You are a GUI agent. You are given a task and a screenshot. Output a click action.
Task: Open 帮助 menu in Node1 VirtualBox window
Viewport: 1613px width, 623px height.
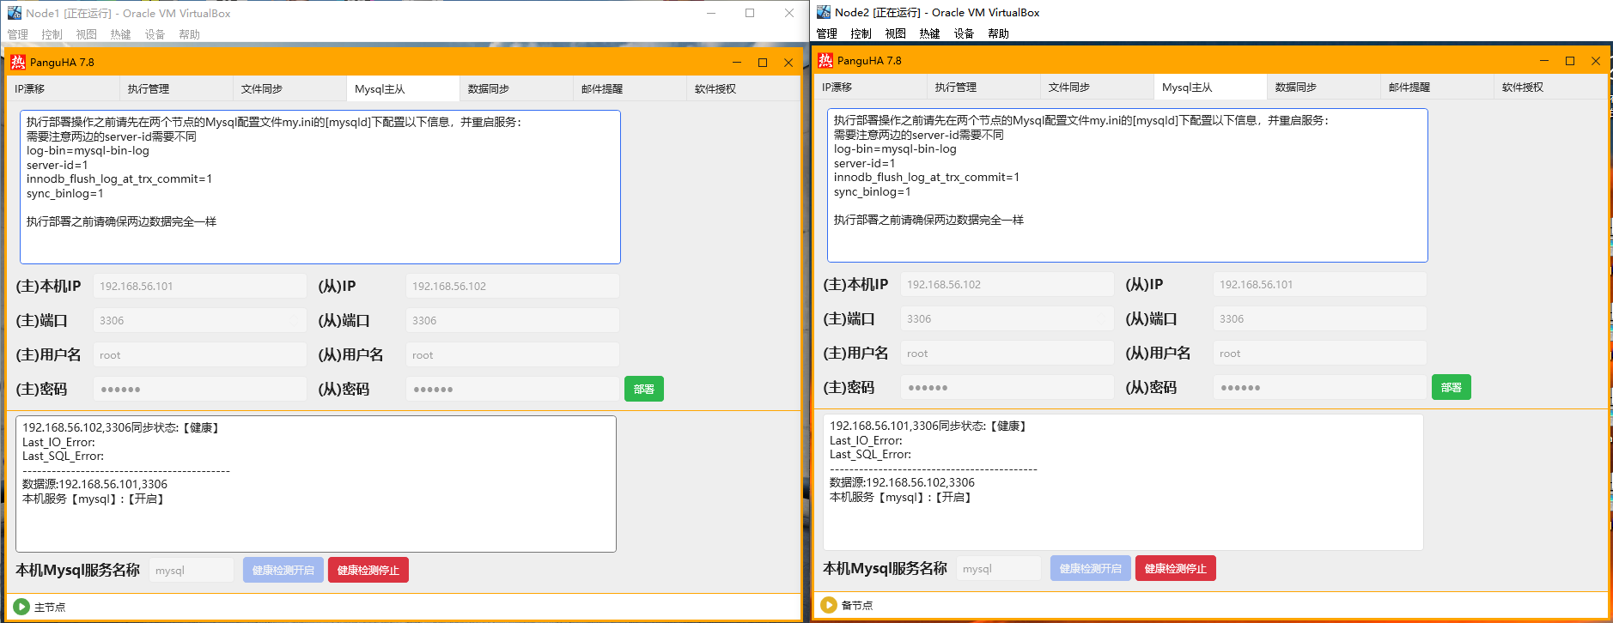pyautogui.click(x=190, y=34)
